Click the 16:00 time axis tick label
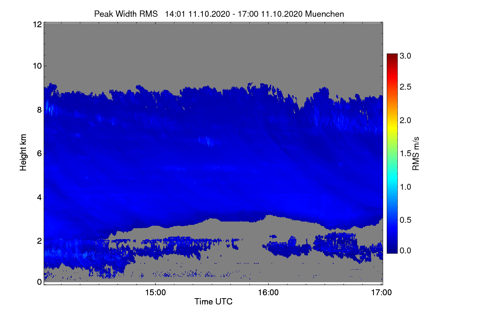Screen dimensions: 503x335 coord(268,293)
